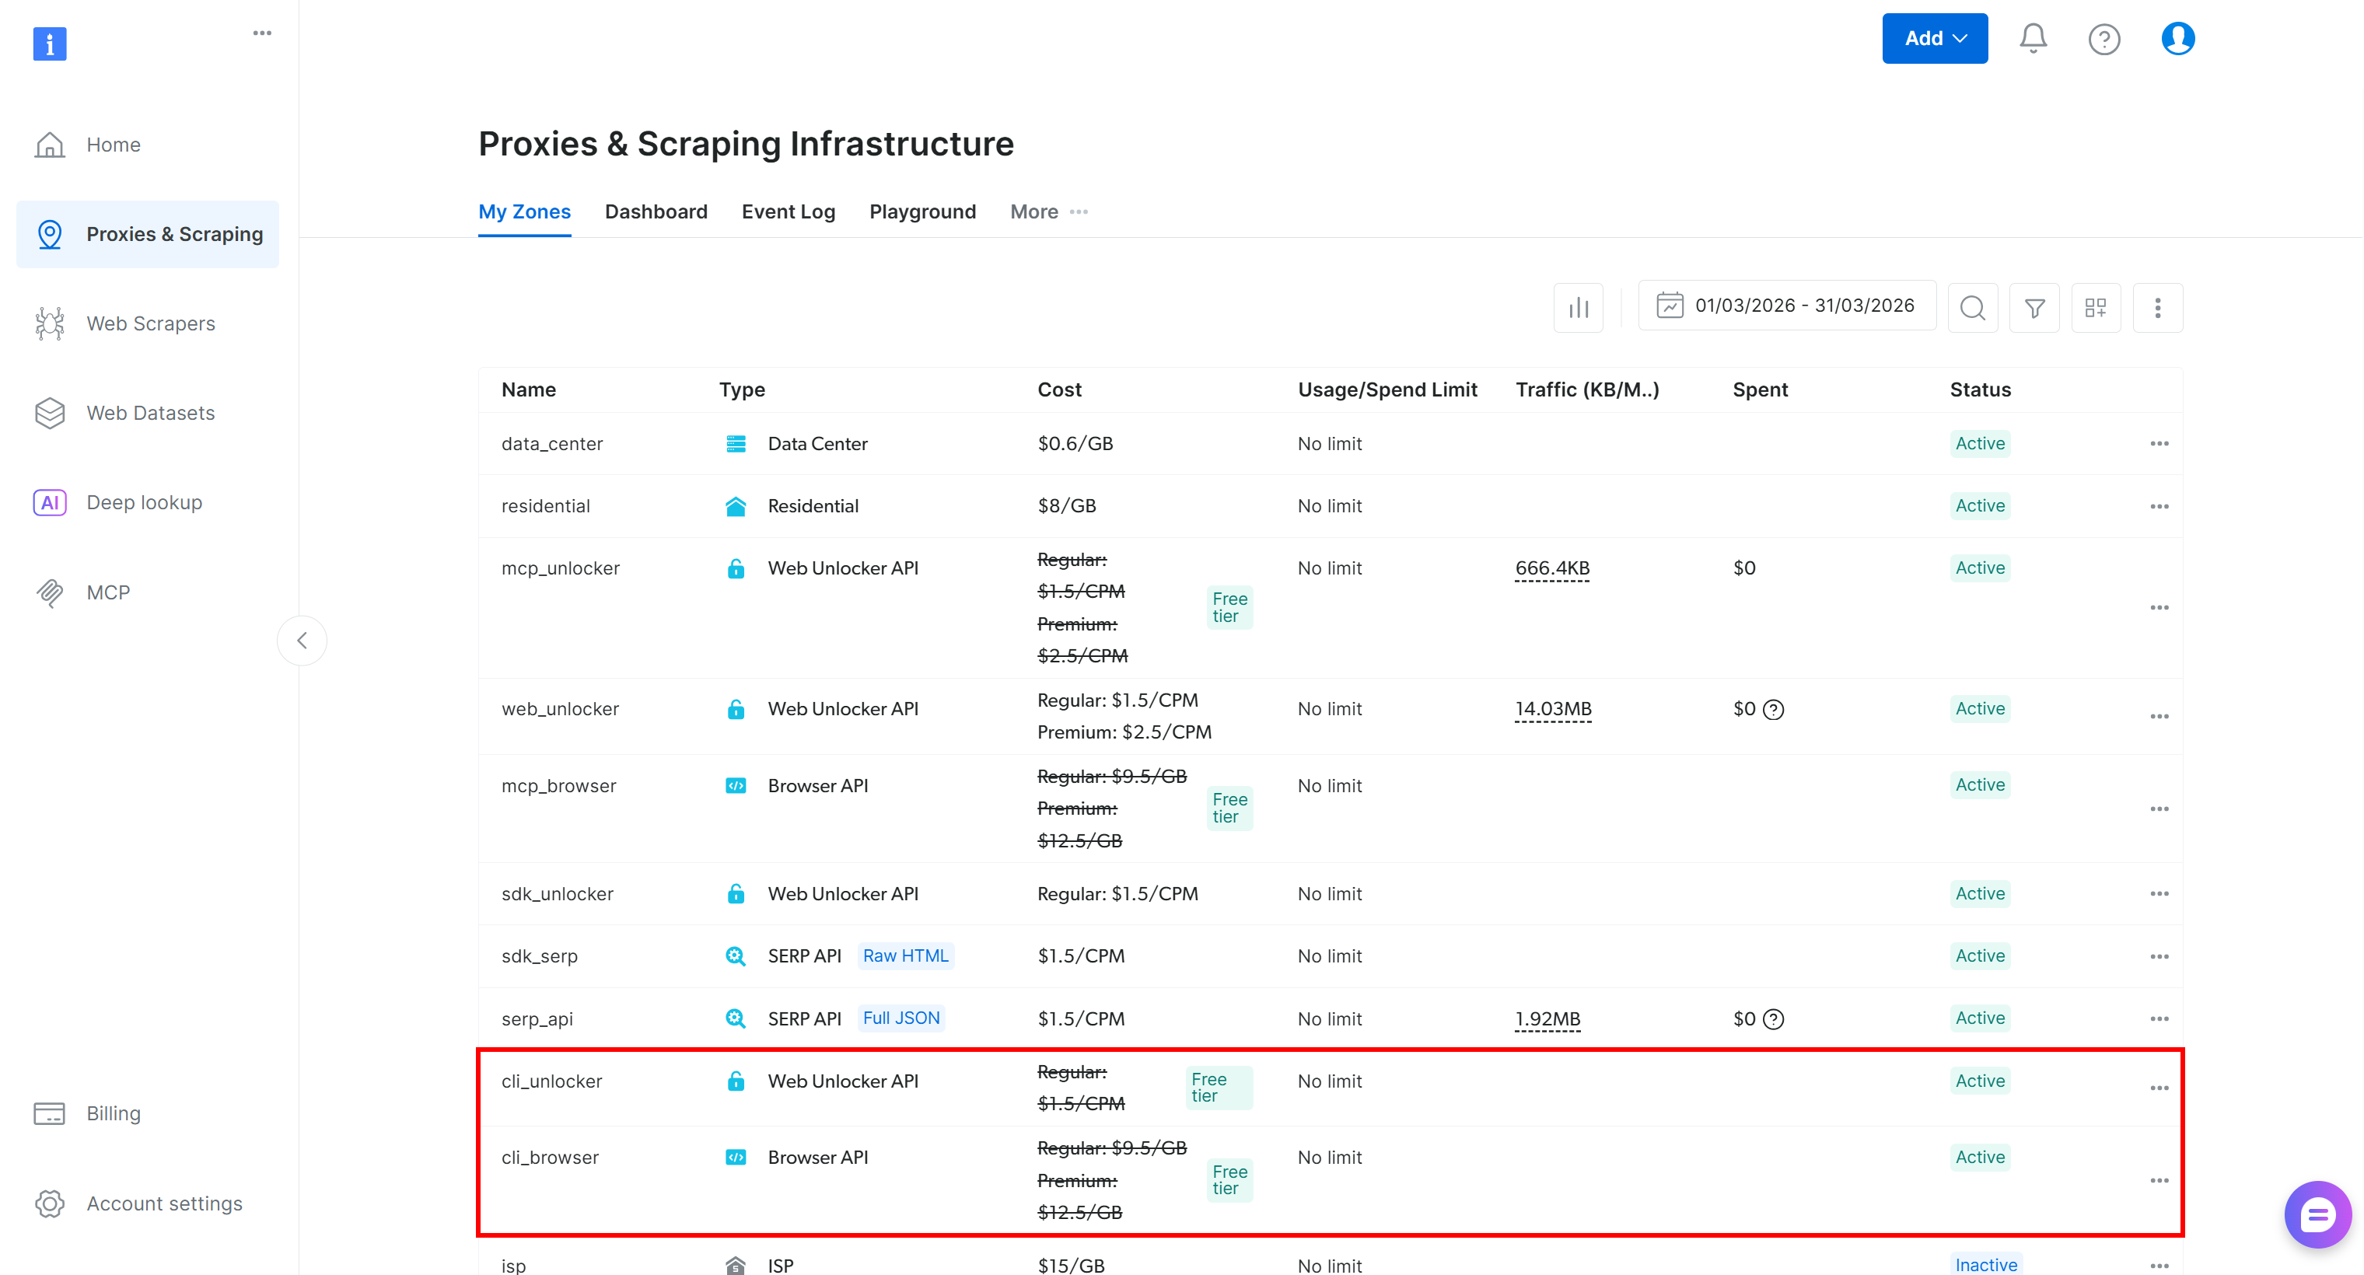Switch to the Playground tab

point(922,212)
